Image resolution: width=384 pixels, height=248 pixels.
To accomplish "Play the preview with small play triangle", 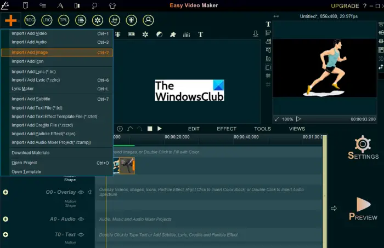I will point(298,119).
